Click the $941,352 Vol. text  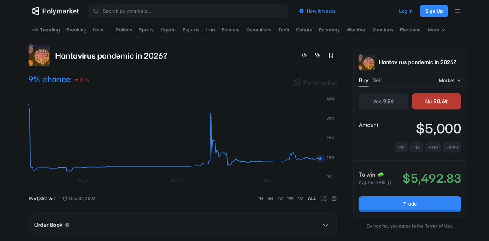pyautogui.click(x=42, y=199)
